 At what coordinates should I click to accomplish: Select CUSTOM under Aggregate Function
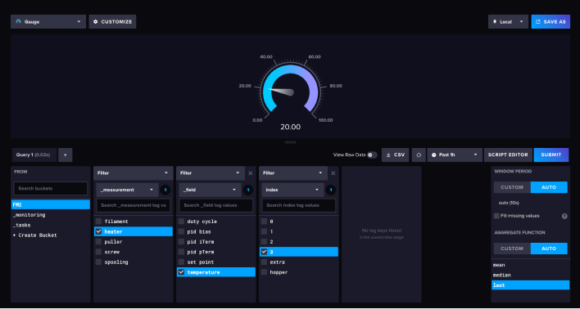(512, 249)
